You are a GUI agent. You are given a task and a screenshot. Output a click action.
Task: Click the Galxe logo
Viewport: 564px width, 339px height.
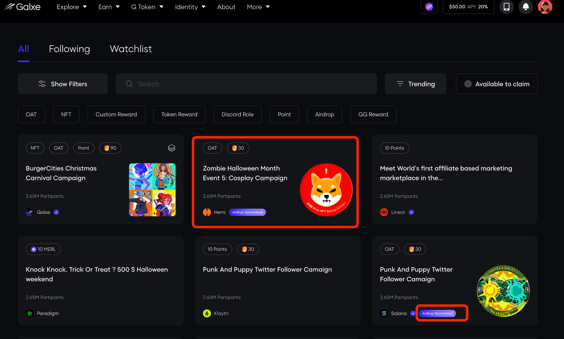point(23,7)
